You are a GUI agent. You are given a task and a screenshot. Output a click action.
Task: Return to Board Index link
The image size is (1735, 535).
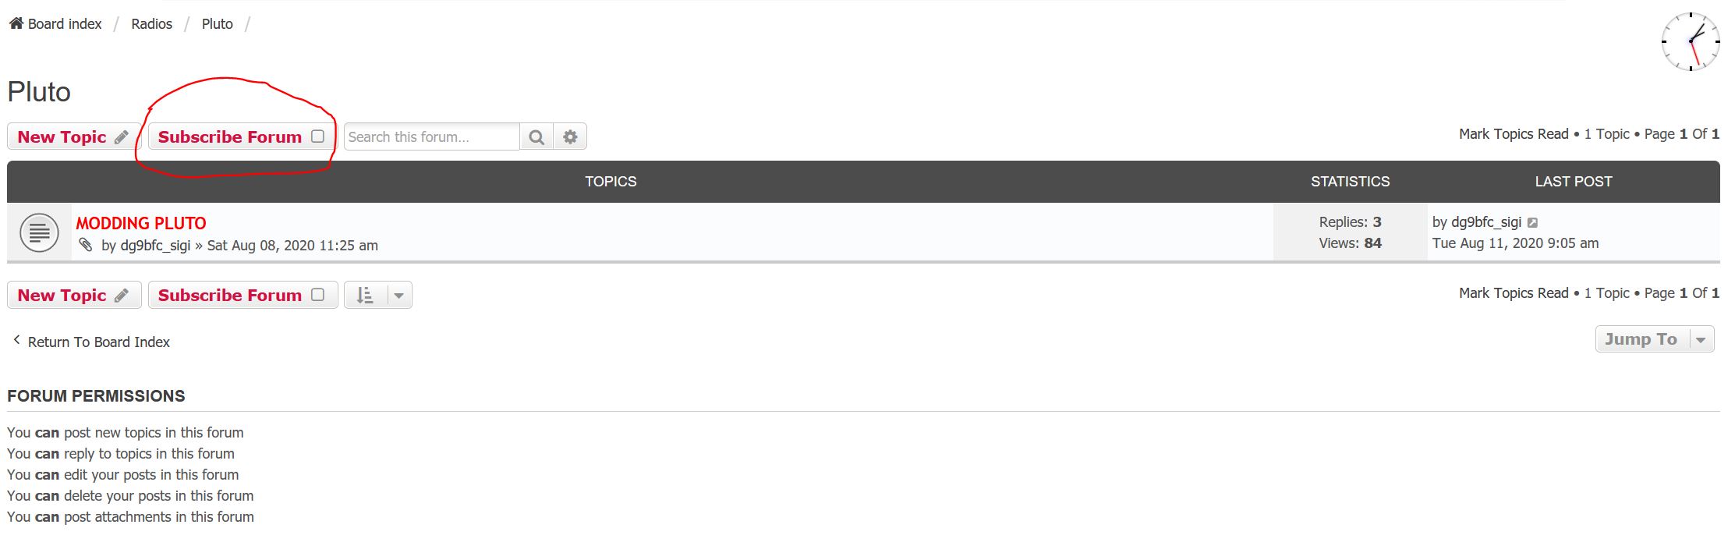[x=98, y=342]
